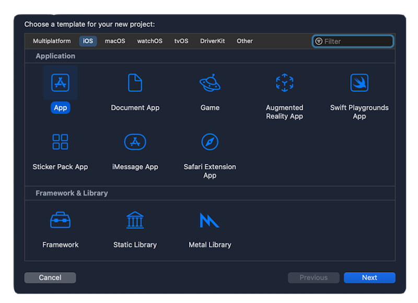Select the Sticker Pack App icon

[x=60, y=142]
